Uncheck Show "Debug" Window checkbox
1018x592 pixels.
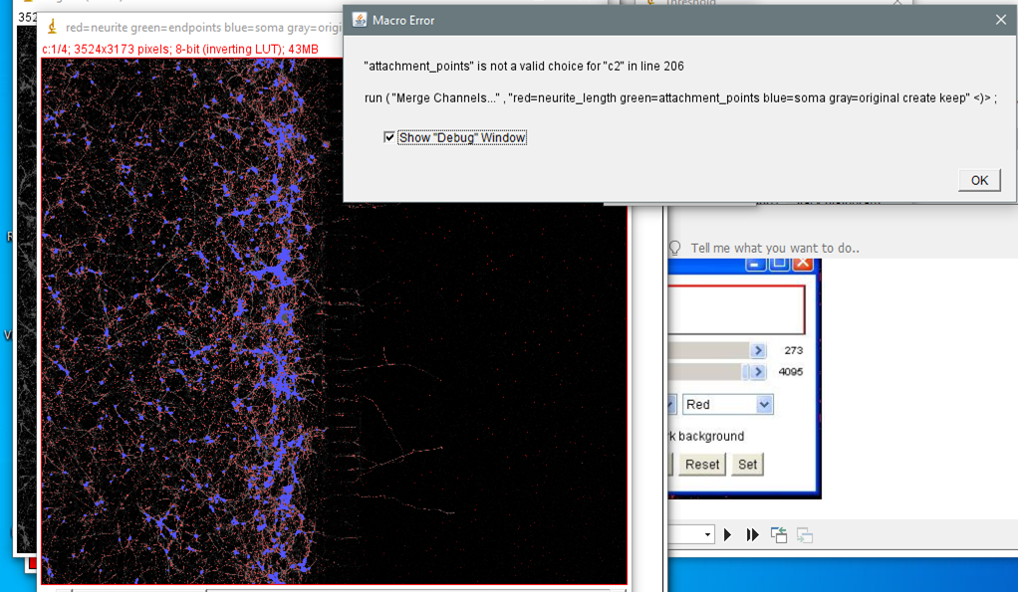(x=389, y=137)
